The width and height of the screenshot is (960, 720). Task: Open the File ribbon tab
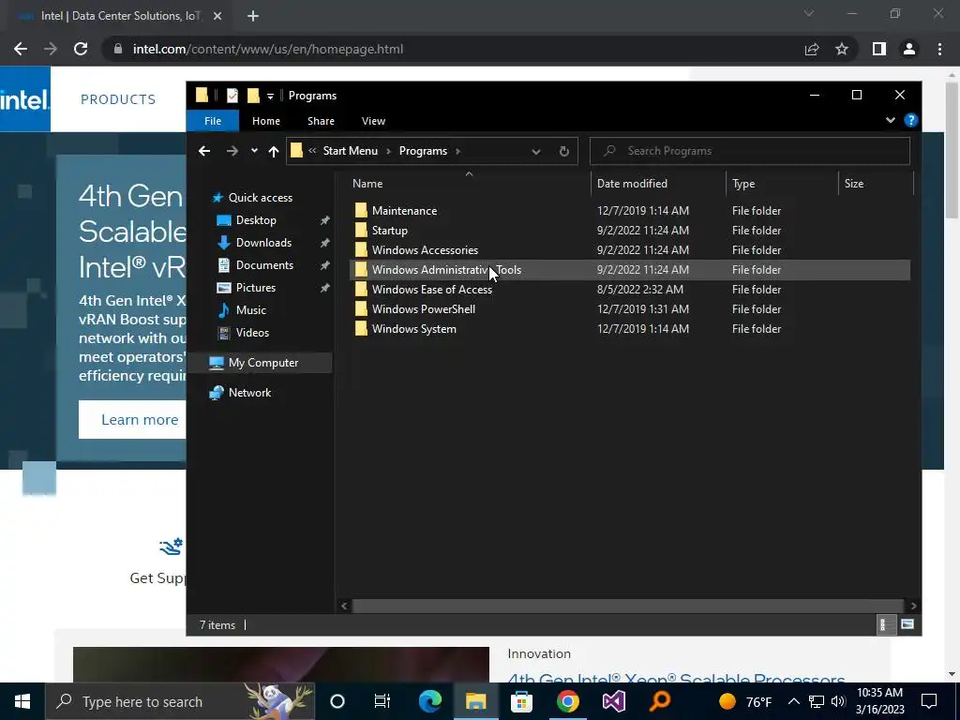point(213,121)
